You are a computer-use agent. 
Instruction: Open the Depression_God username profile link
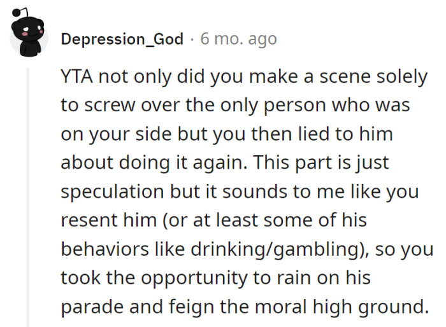click(x=122, y=39)
